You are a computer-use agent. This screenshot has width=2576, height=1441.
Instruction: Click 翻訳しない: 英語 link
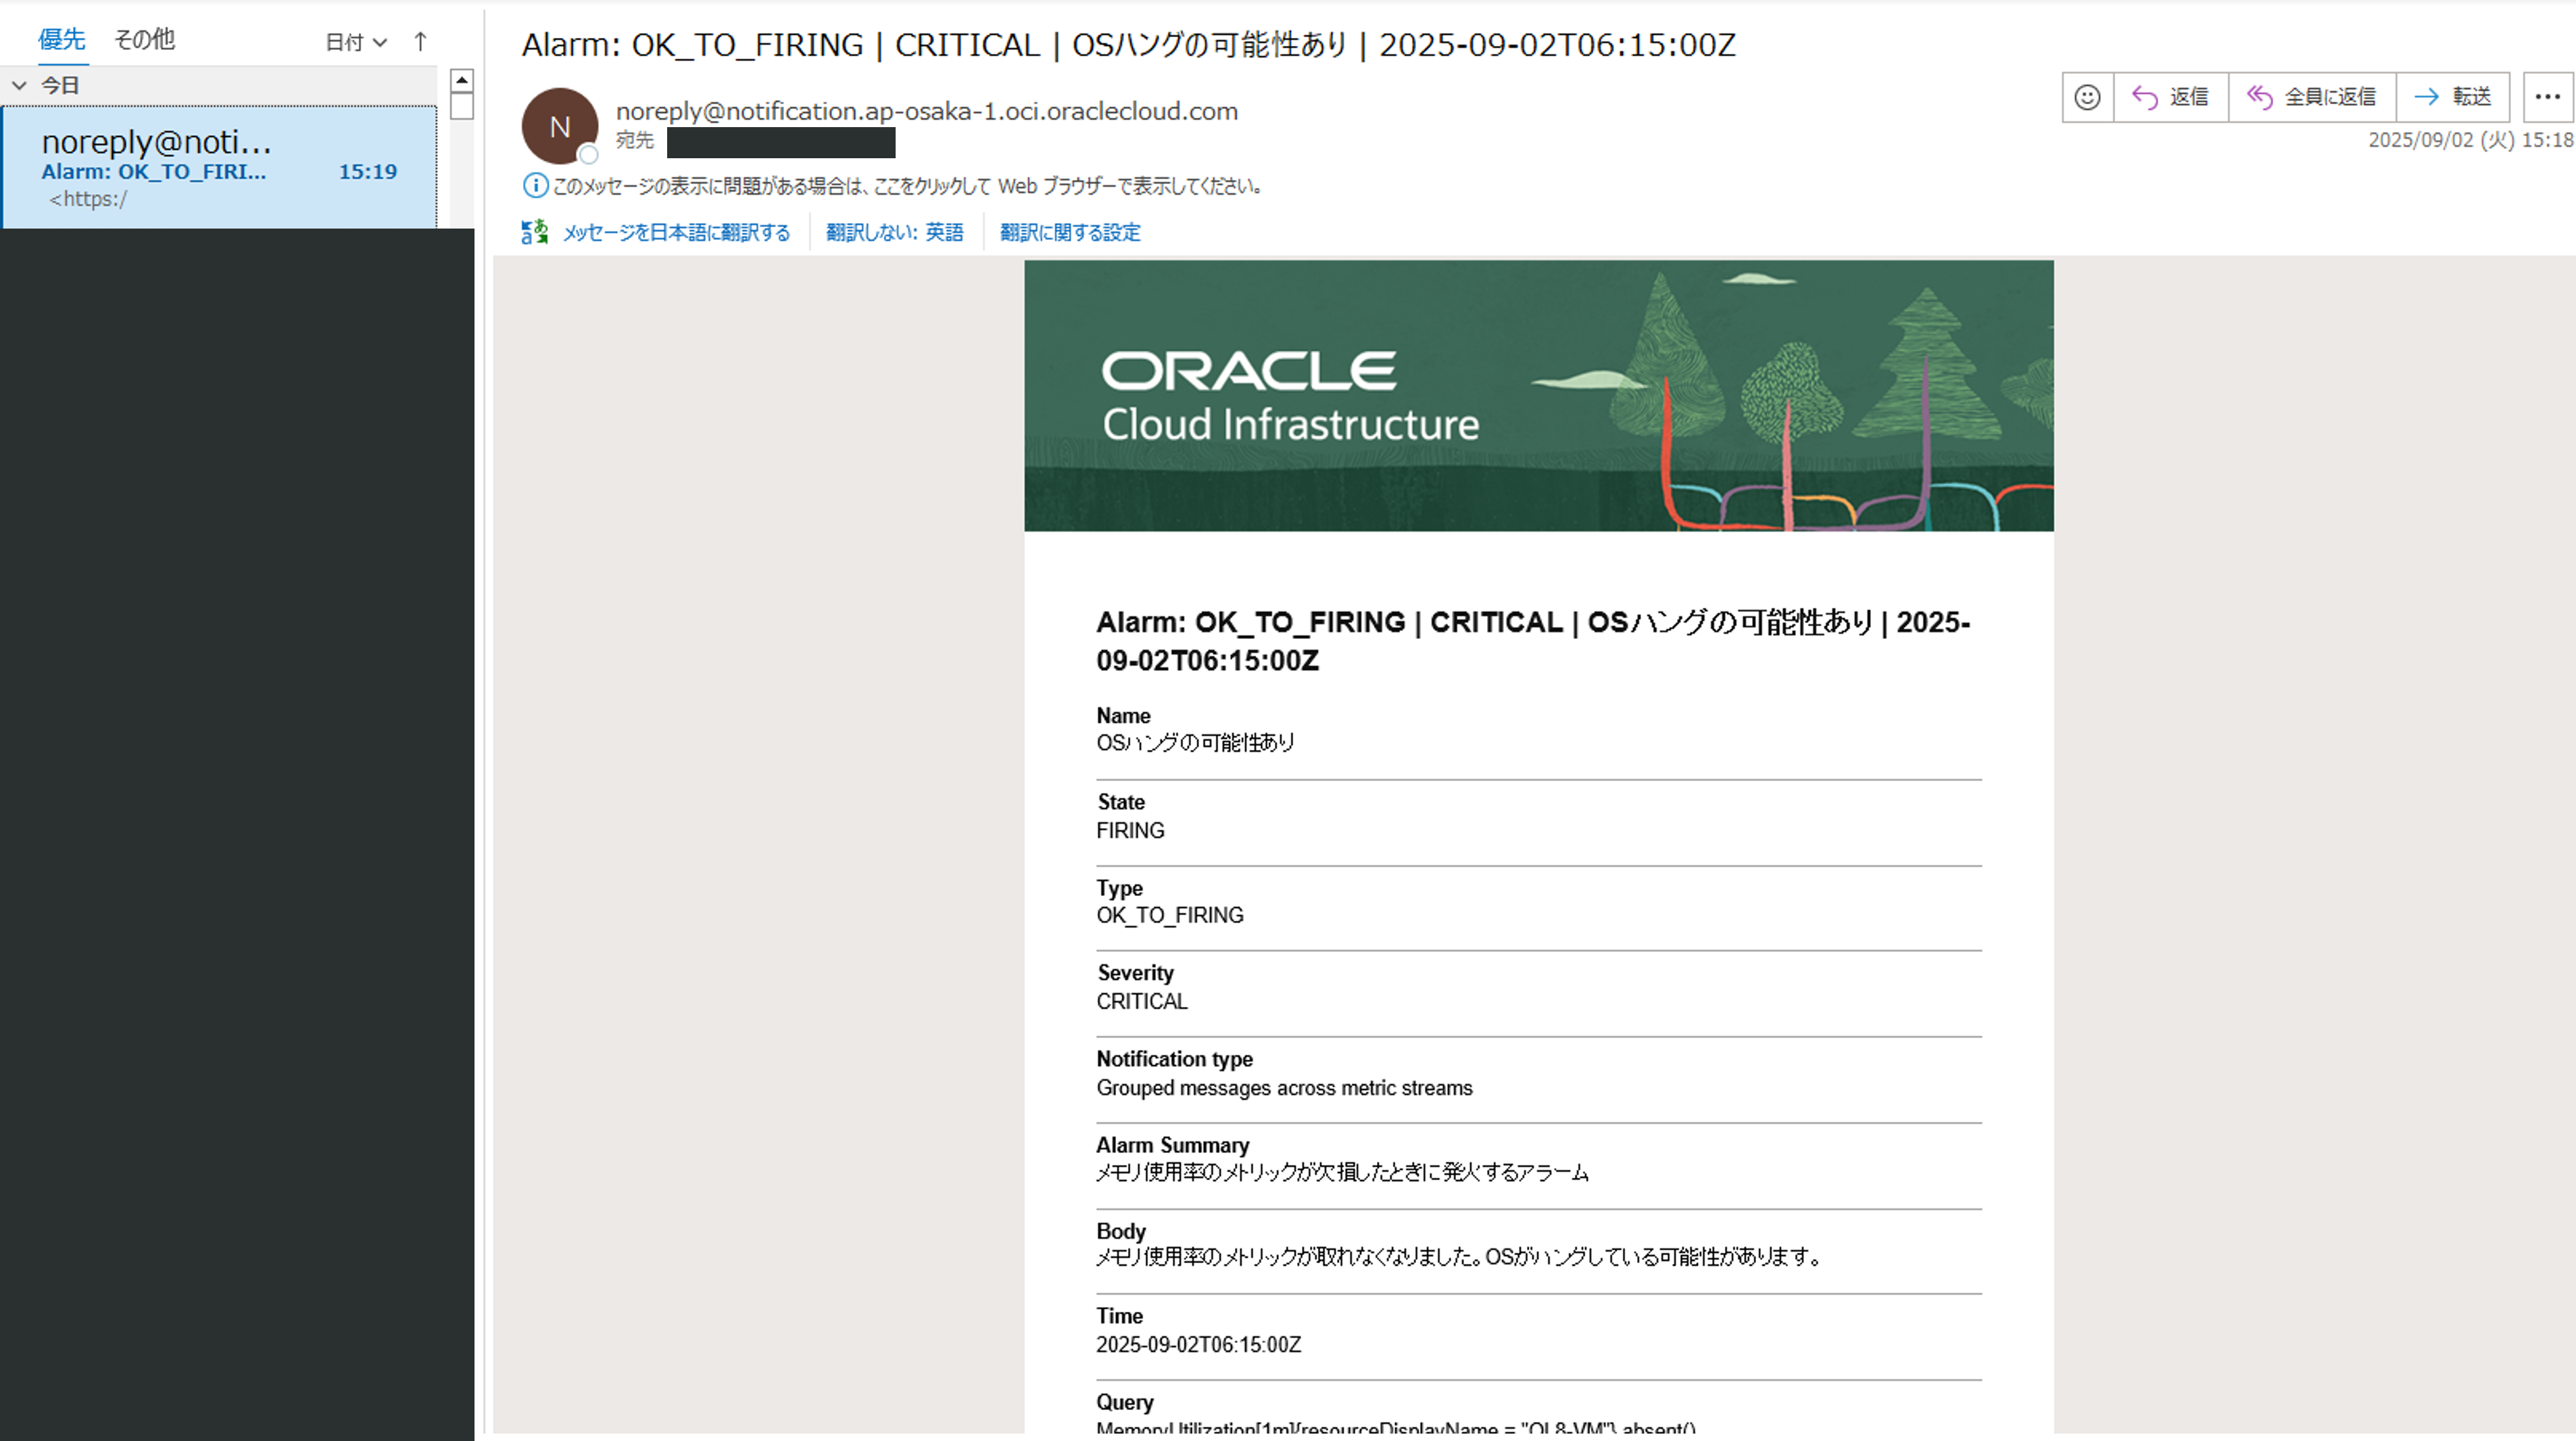click(894, 232)
